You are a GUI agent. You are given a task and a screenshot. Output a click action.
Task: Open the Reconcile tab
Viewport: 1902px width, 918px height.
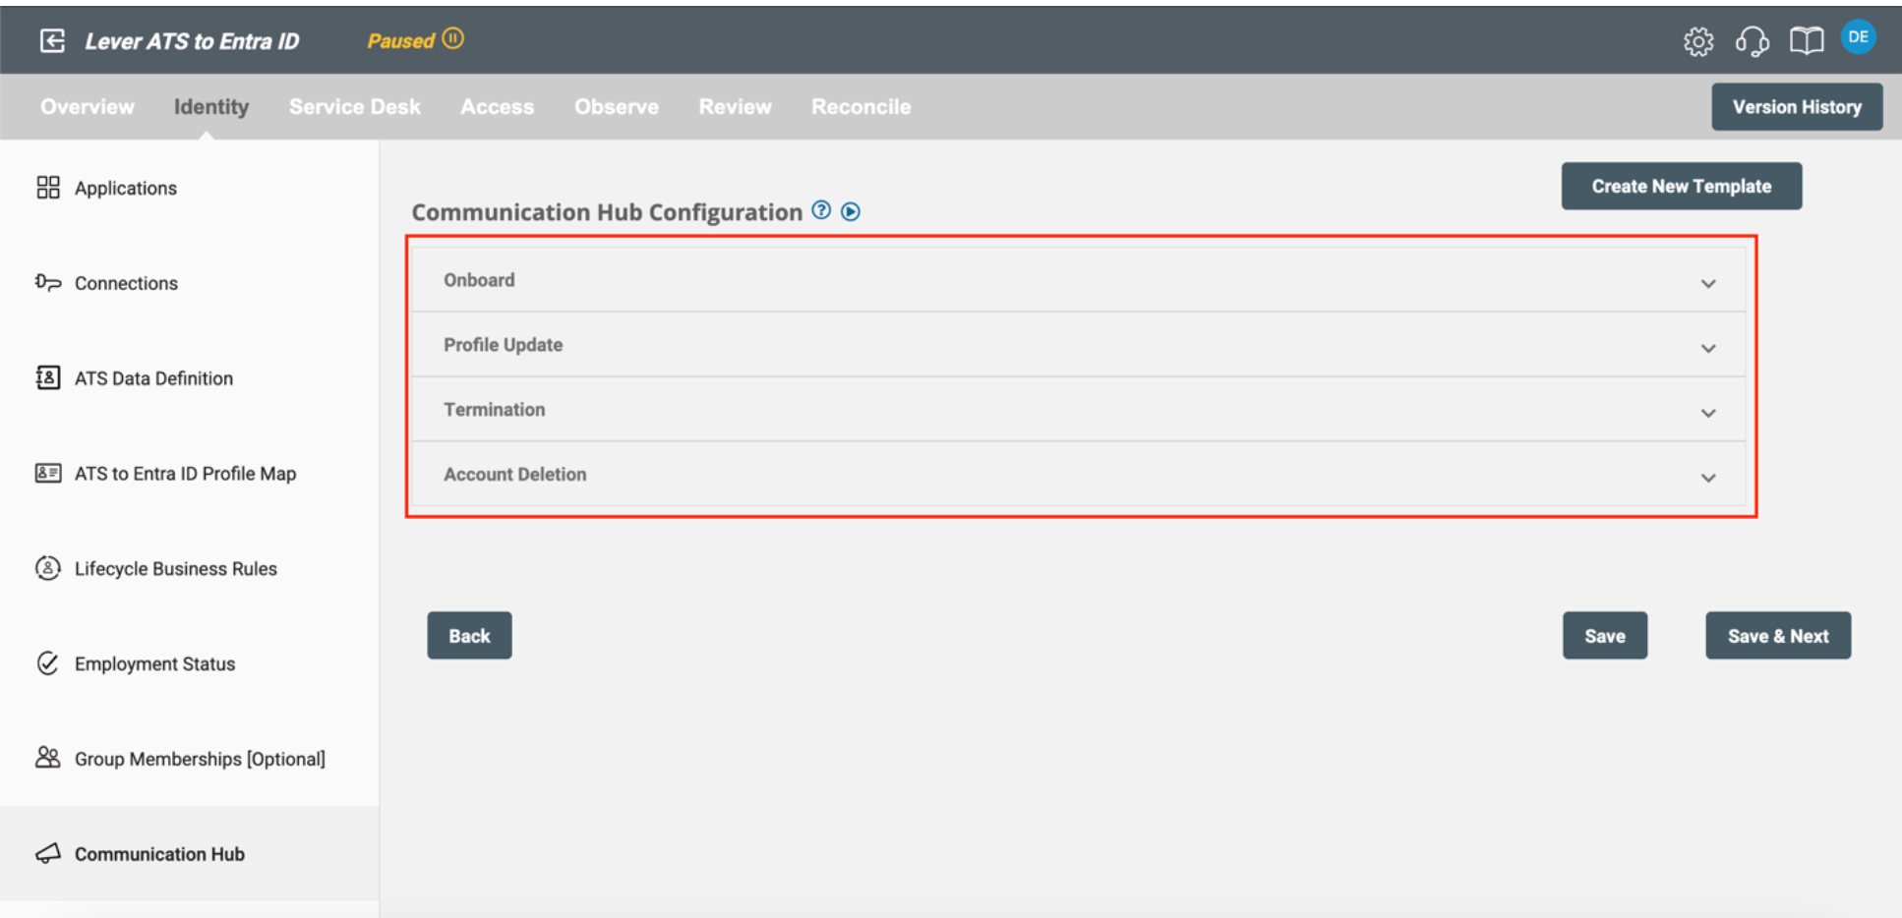861,107
